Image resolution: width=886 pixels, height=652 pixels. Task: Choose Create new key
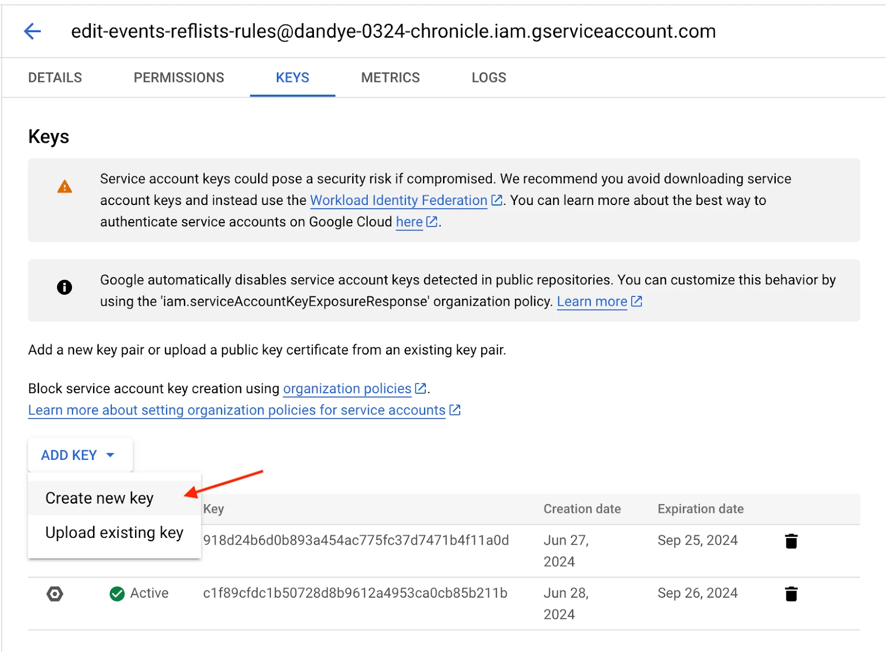tap(114, 498)
